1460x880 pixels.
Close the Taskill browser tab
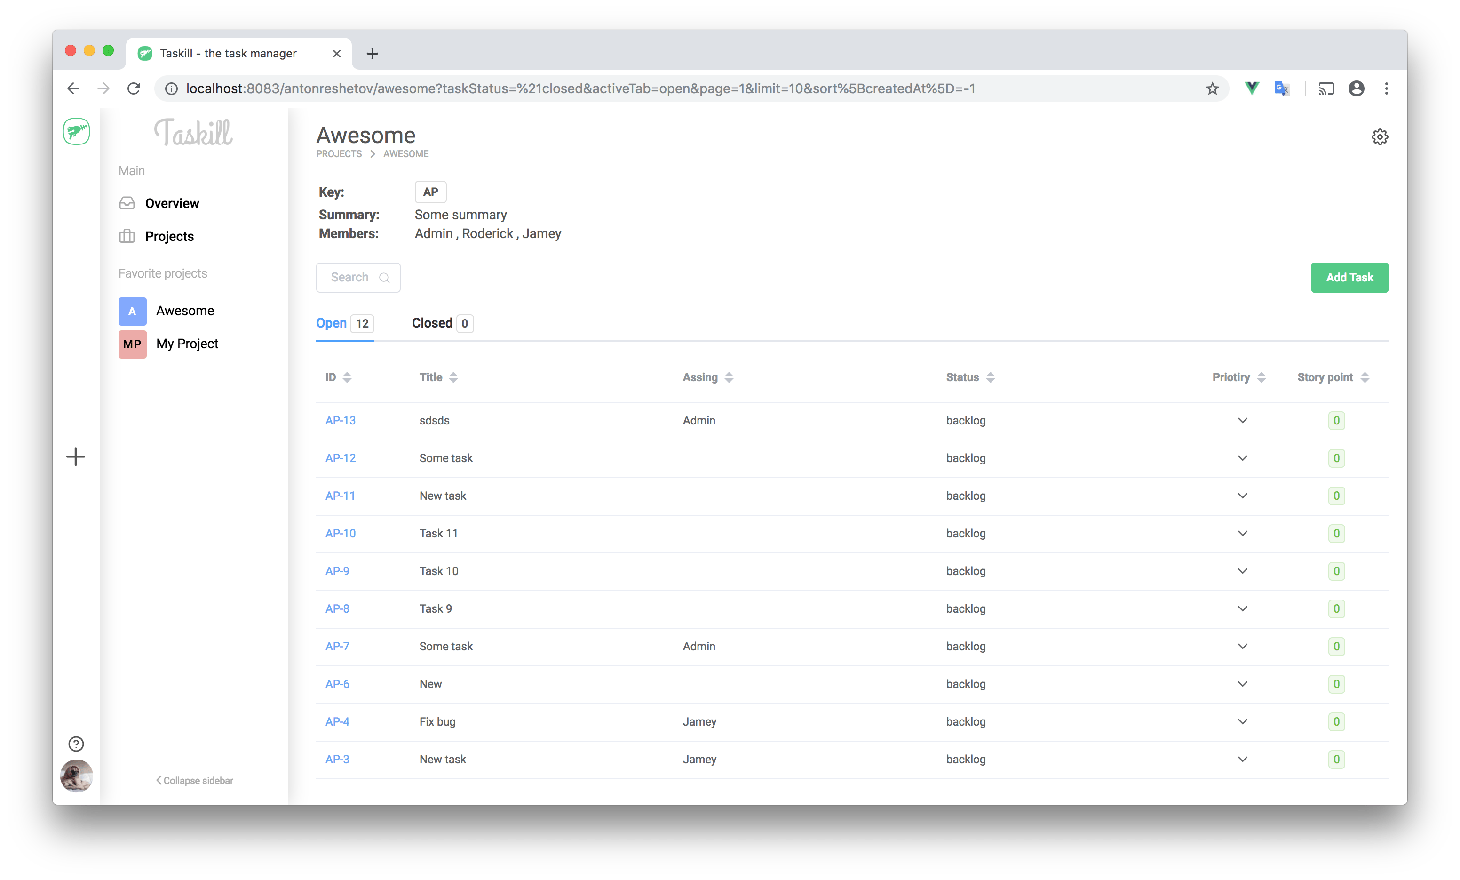tap(337, 53)
